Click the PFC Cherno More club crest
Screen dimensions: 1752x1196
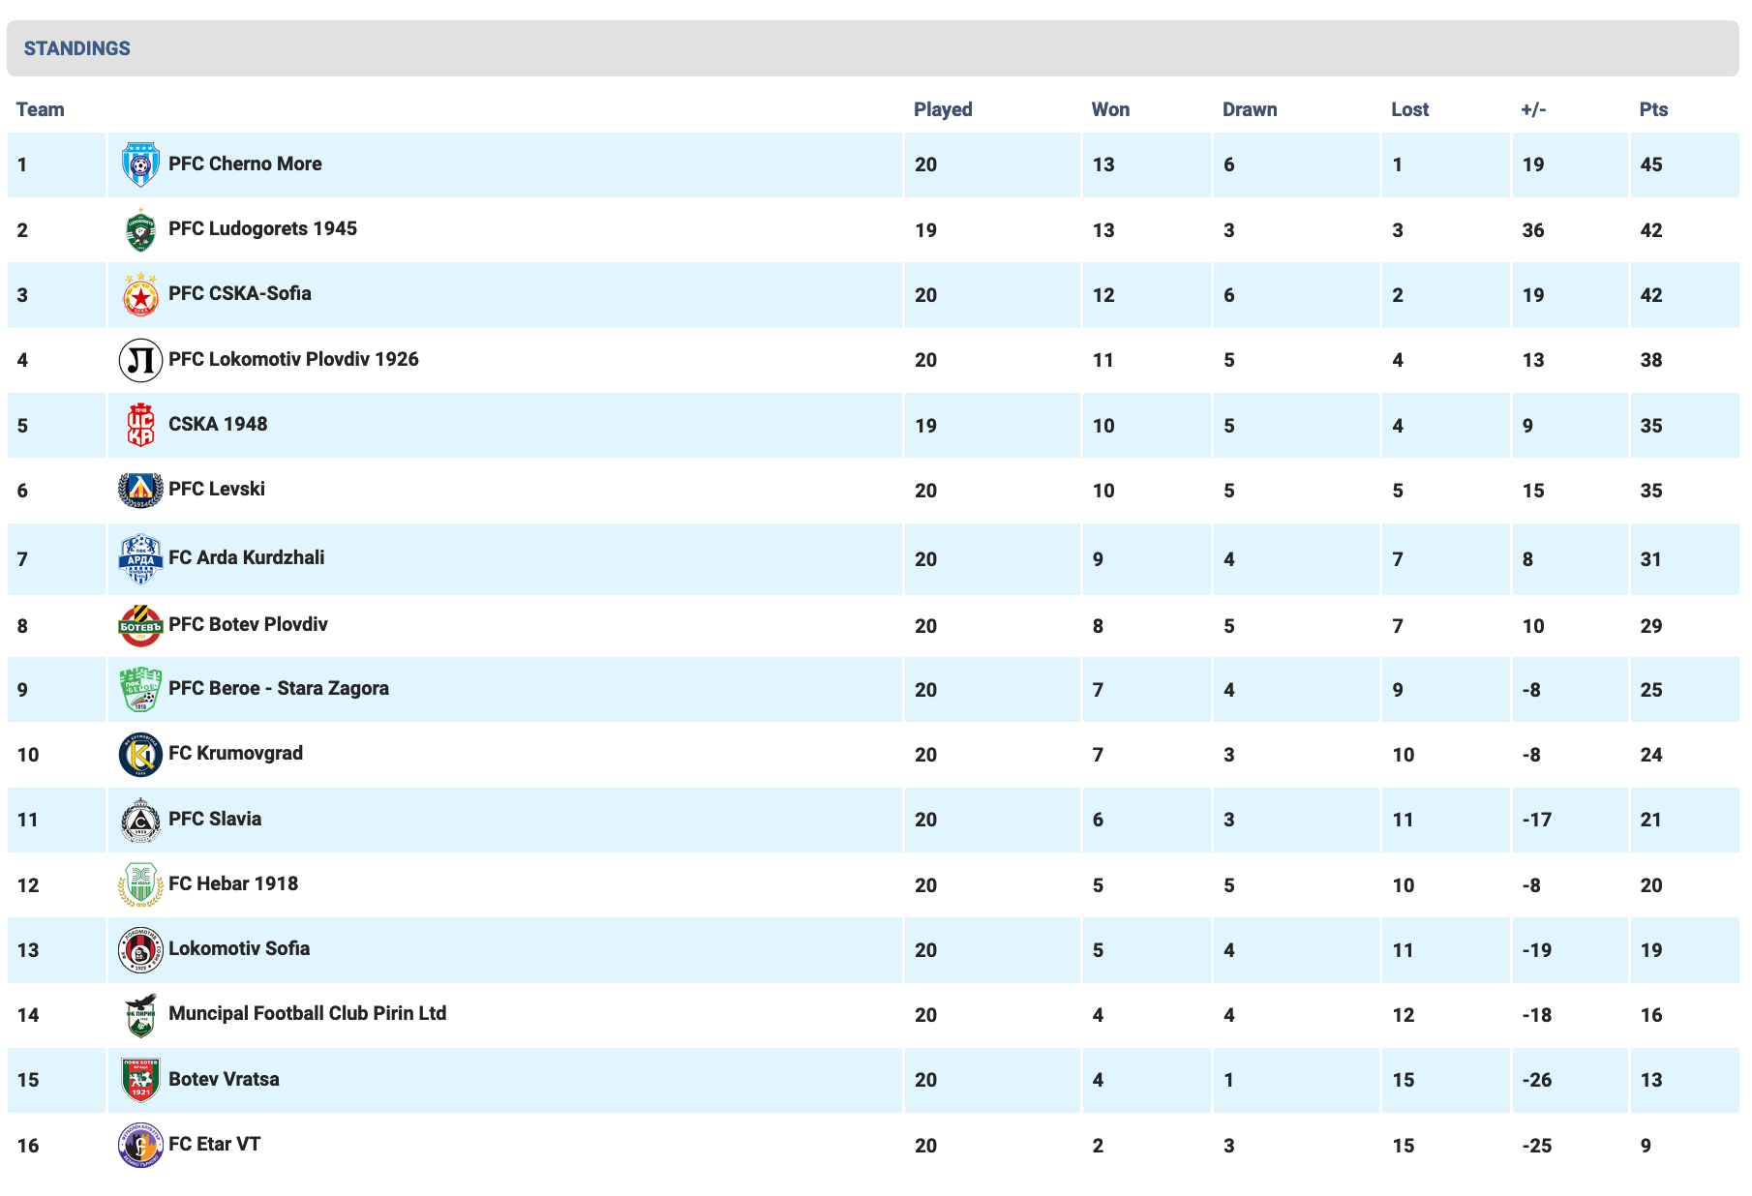pos(140,164)
